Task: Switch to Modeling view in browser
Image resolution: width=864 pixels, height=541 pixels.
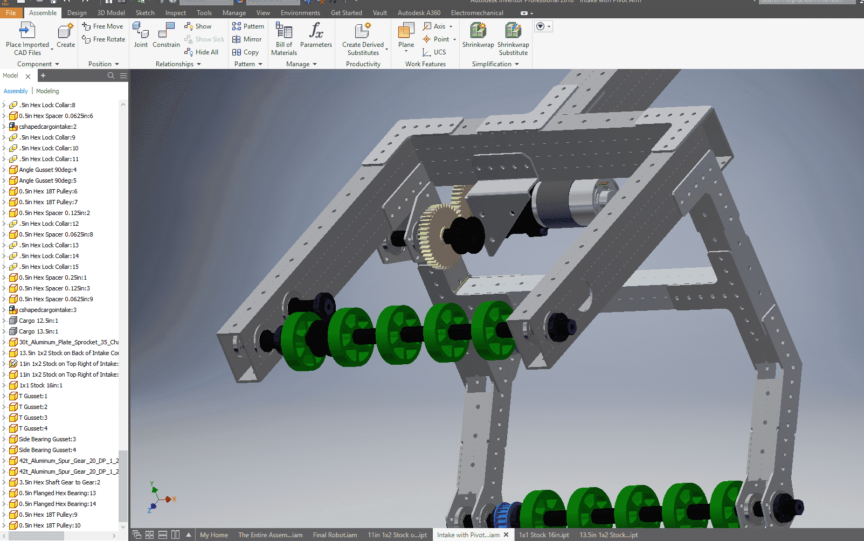Action: [x=47, y=91]
